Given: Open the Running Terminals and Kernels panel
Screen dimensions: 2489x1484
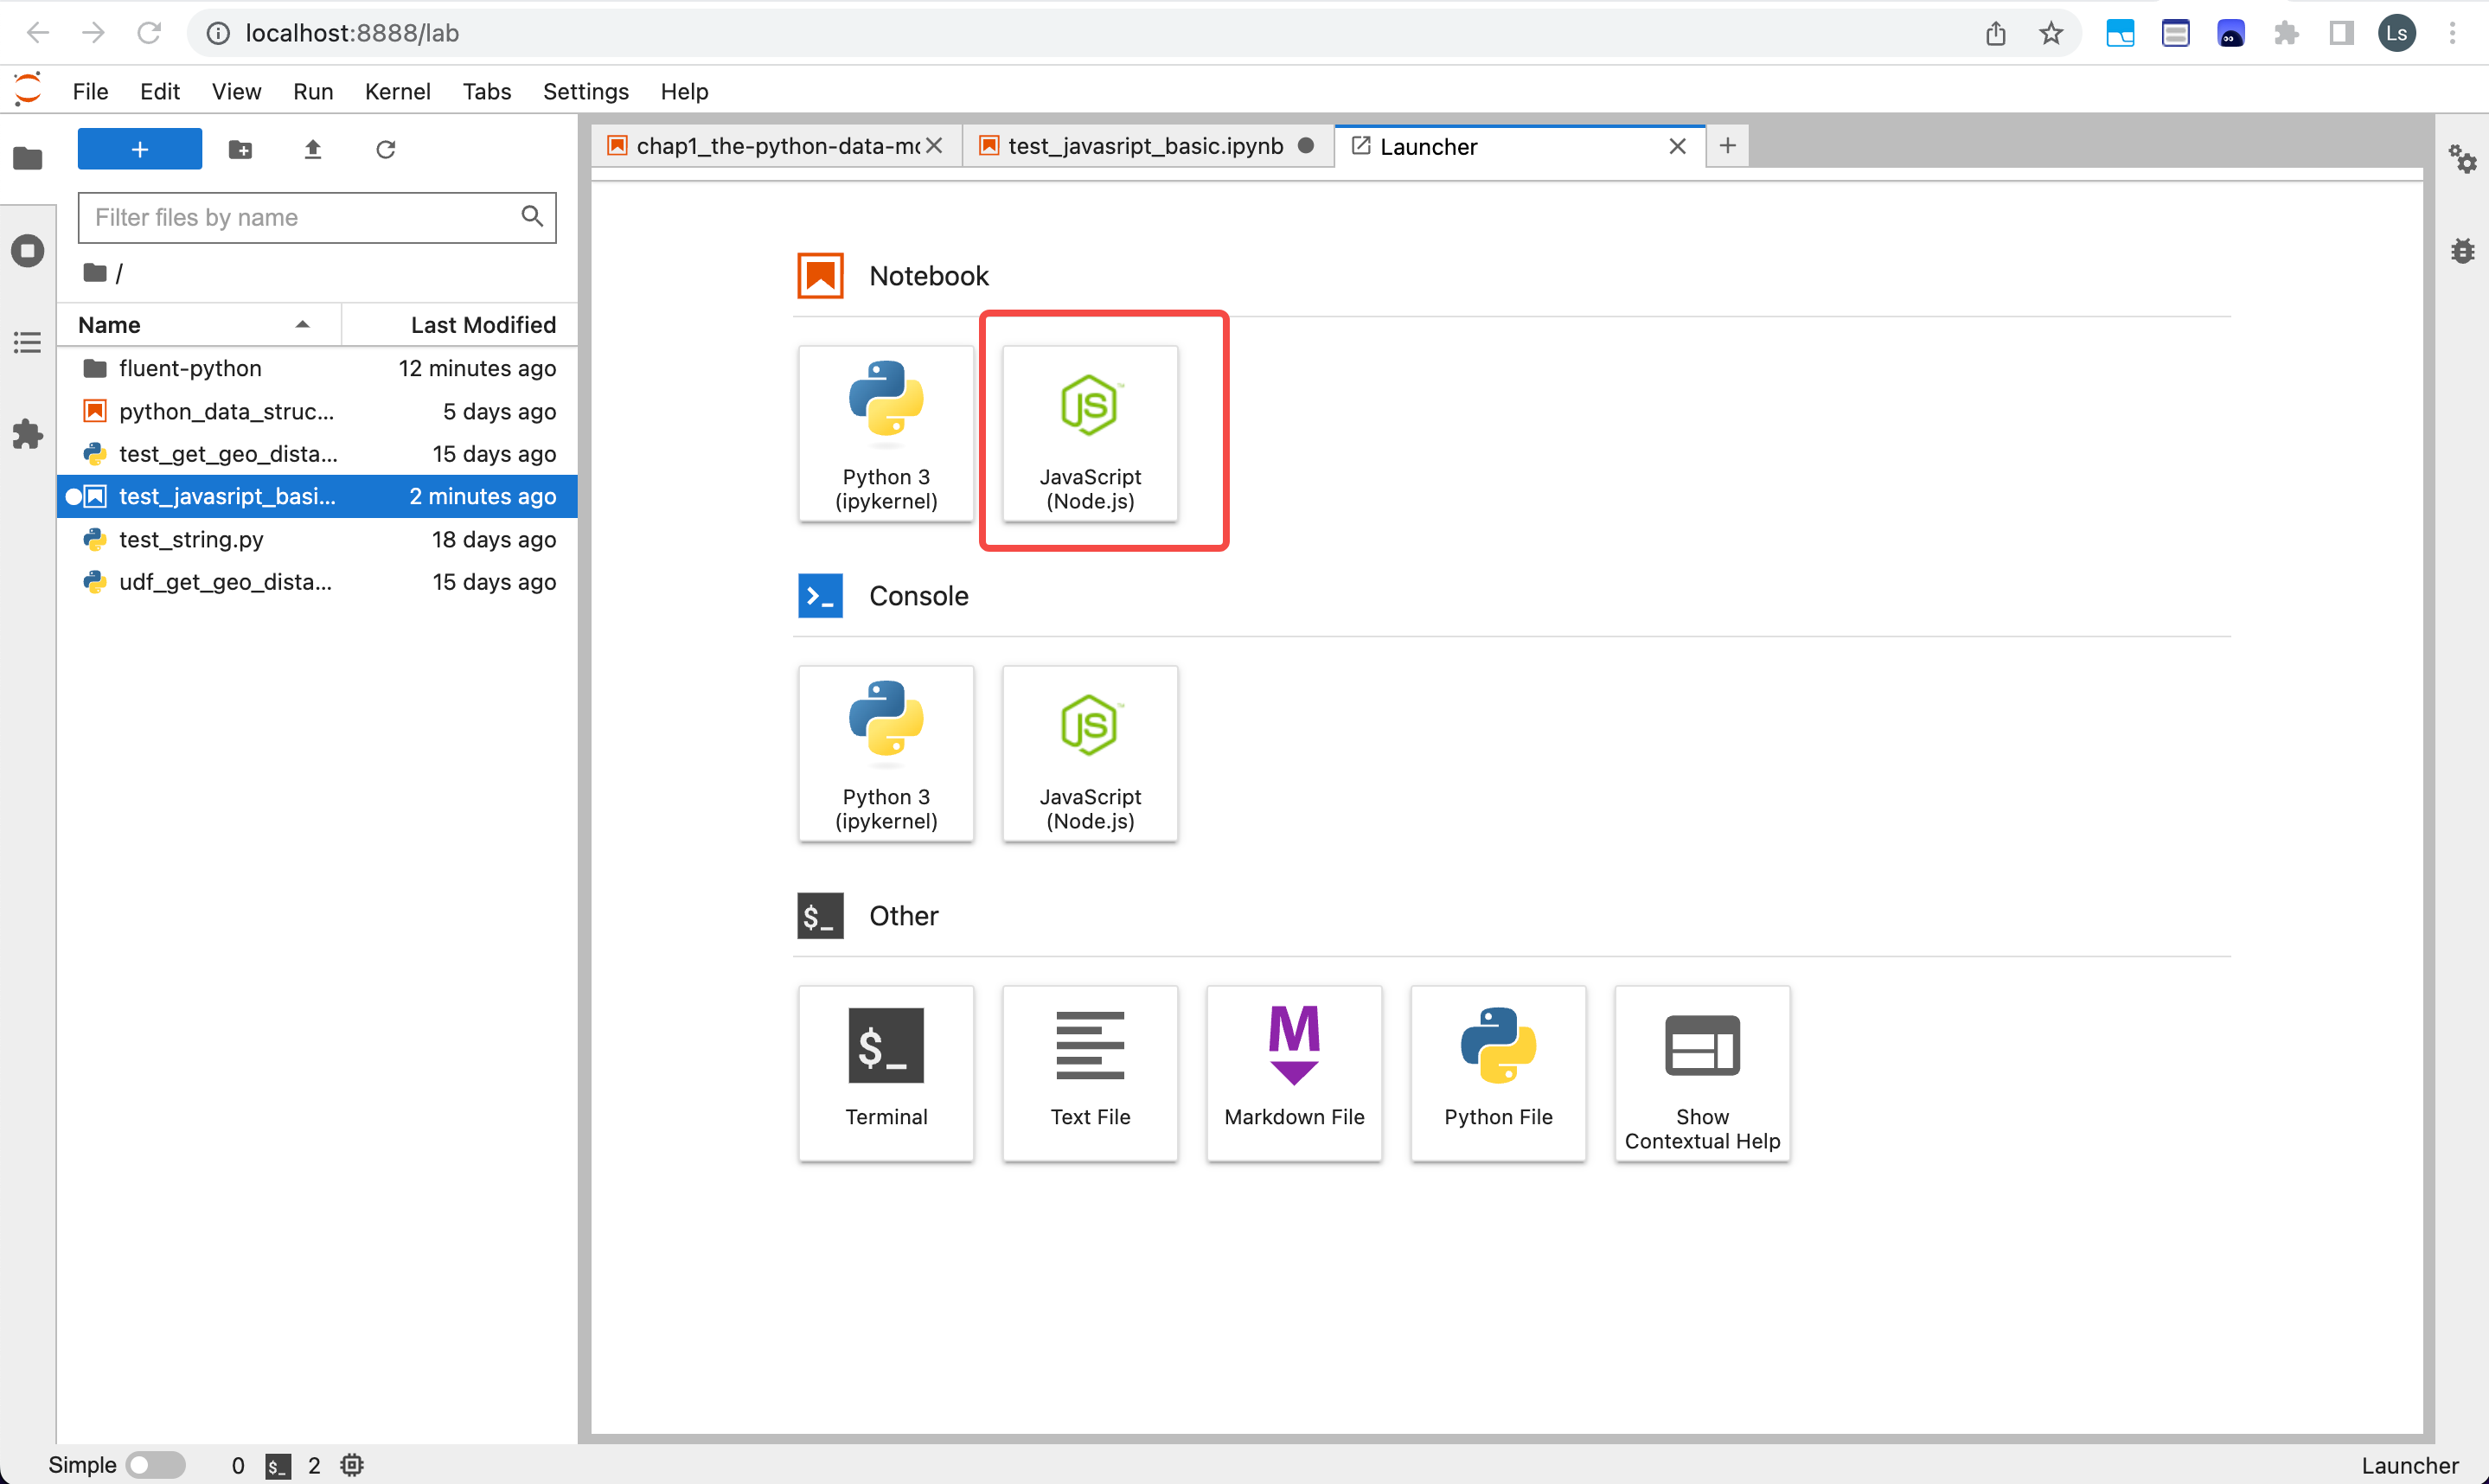Looking at the screenshot, I should pyautogui.click(x=28, y=250).
